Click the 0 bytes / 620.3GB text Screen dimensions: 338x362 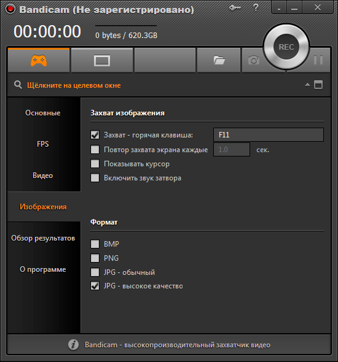click(126, 36)
